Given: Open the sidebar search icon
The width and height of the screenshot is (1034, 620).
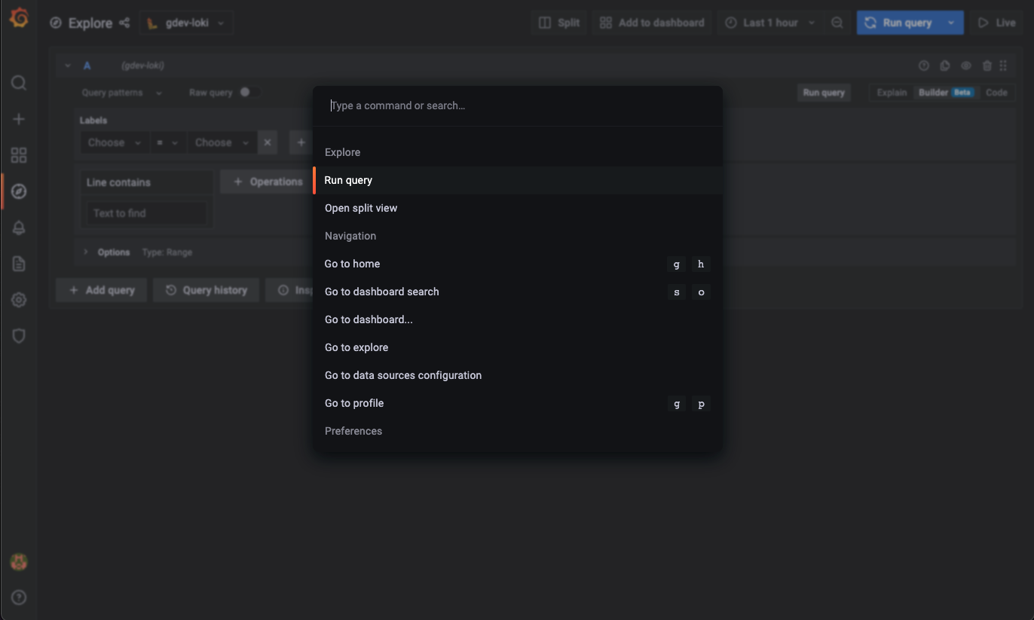Looking at the screenshot, I should click(19, 83).
